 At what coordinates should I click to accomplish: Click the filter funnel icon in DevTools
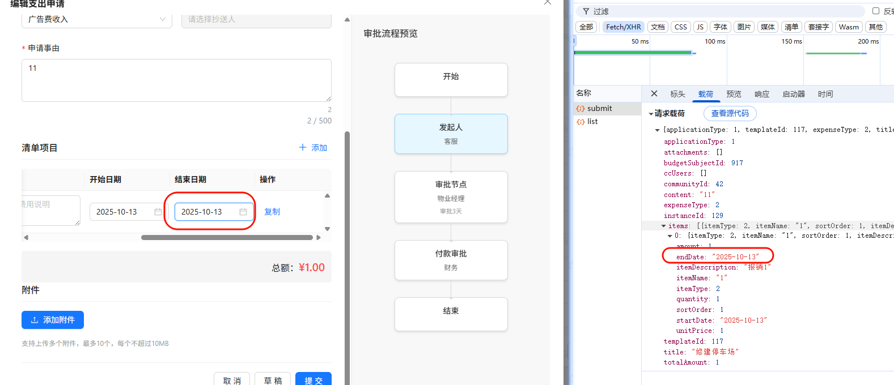click(x=586, y=11)
